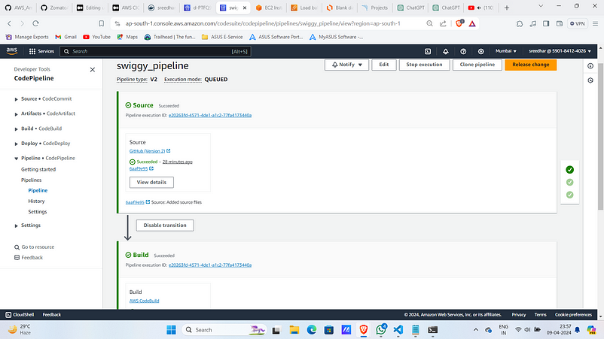The image size is (604, 339).
Task: Open Source stage pipeline execution ID link
Action: pos(210,115)
